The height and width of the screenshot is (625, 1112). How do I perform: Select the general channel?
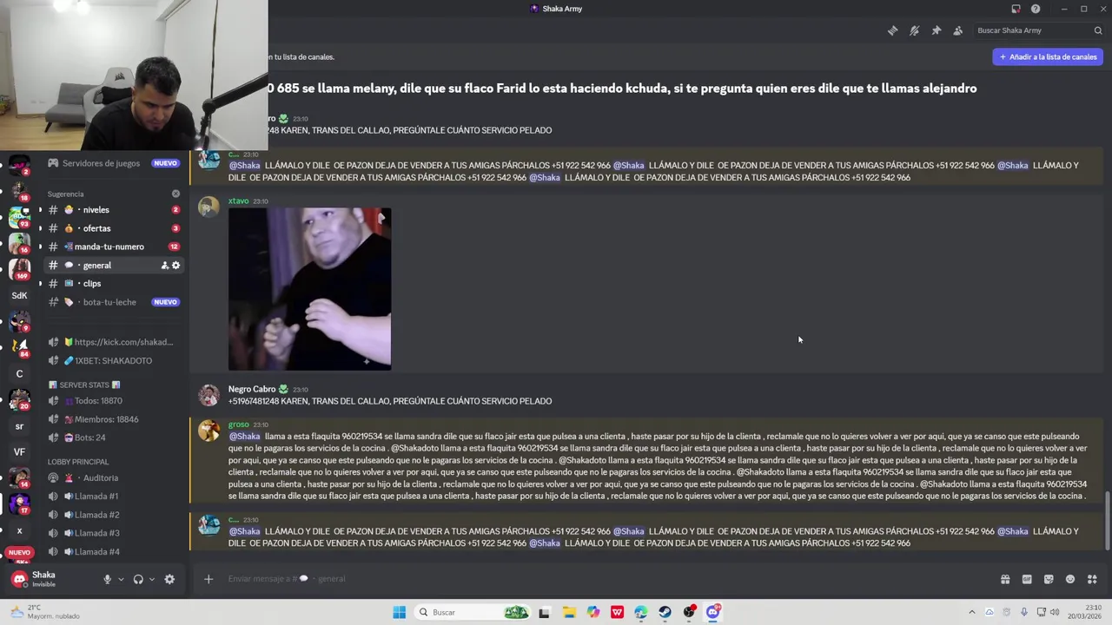113,265
